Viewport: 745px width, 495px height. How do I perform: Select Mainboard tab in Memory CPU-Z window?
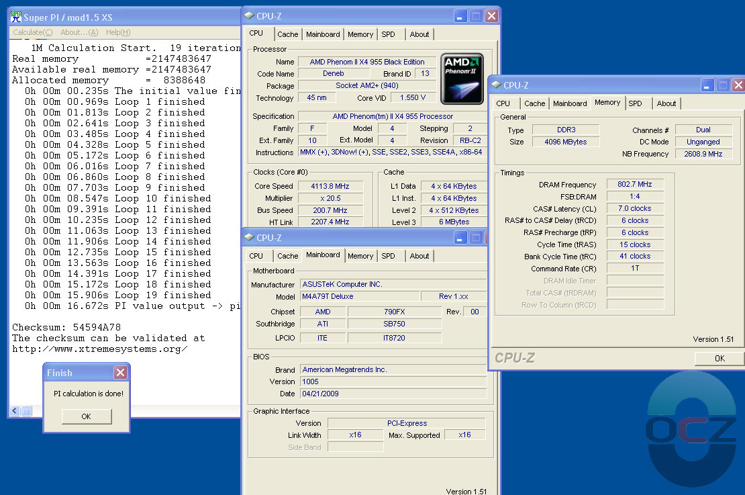pyautogui.click(x=570, y=103)
